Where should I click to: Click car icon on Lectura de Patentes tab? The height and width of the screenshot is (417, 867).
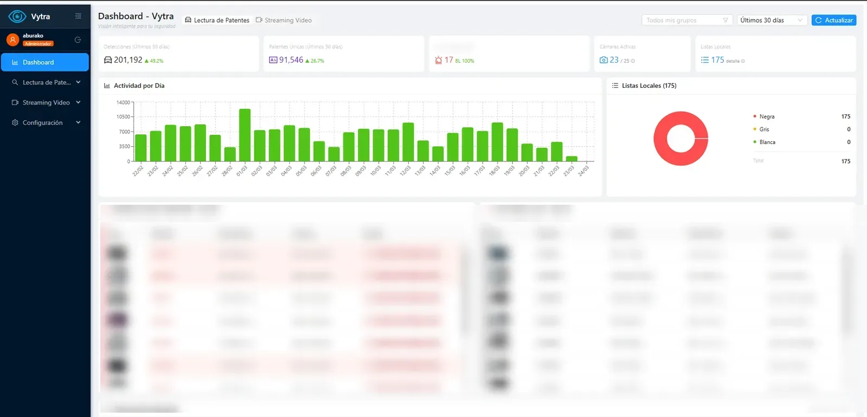[x=188, y=20]
